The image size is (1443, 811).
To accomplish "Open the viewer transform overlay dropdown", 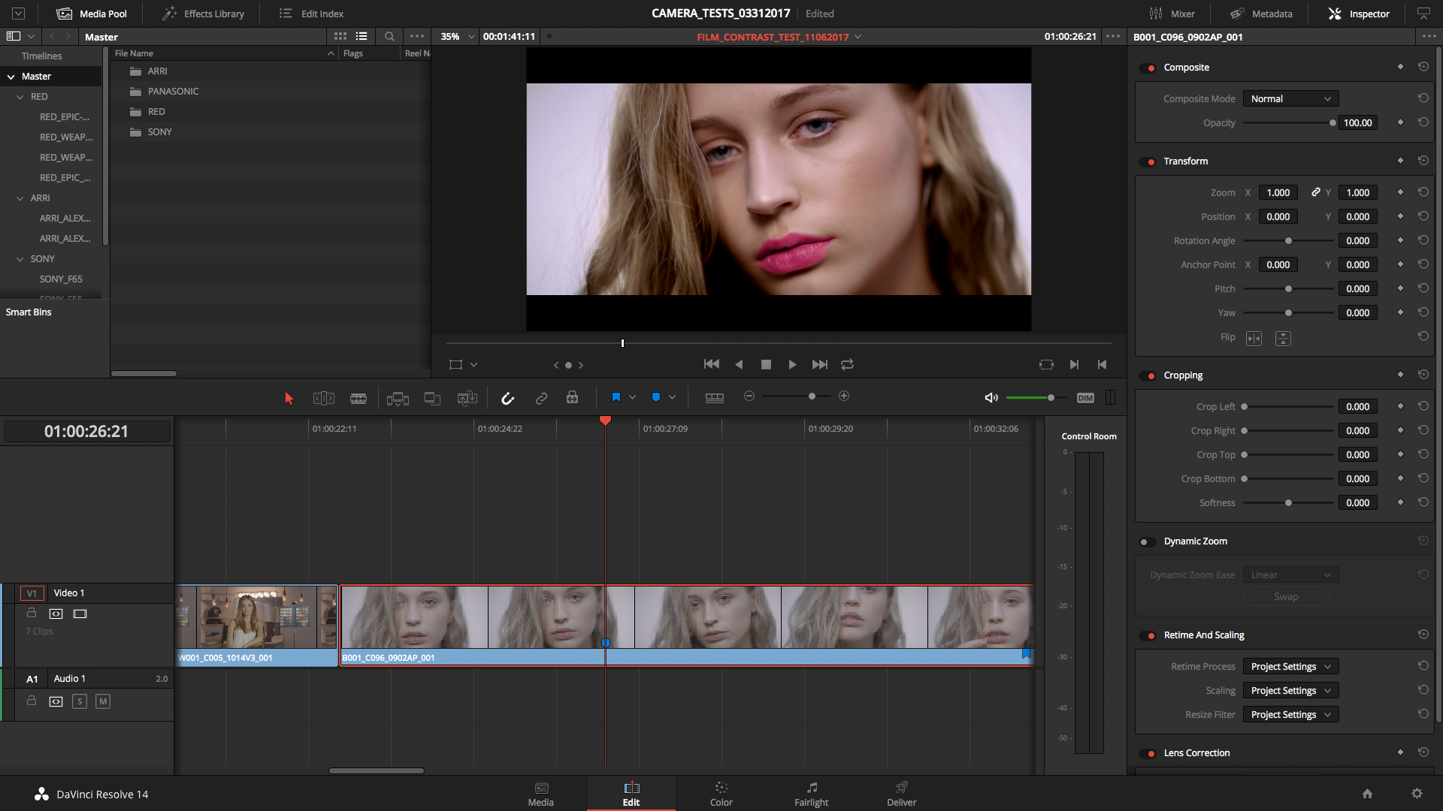I will pos(473,365).
